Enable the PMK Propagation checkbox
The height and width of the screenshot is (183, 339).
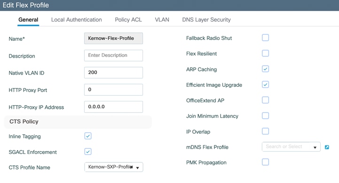point(265,162)
